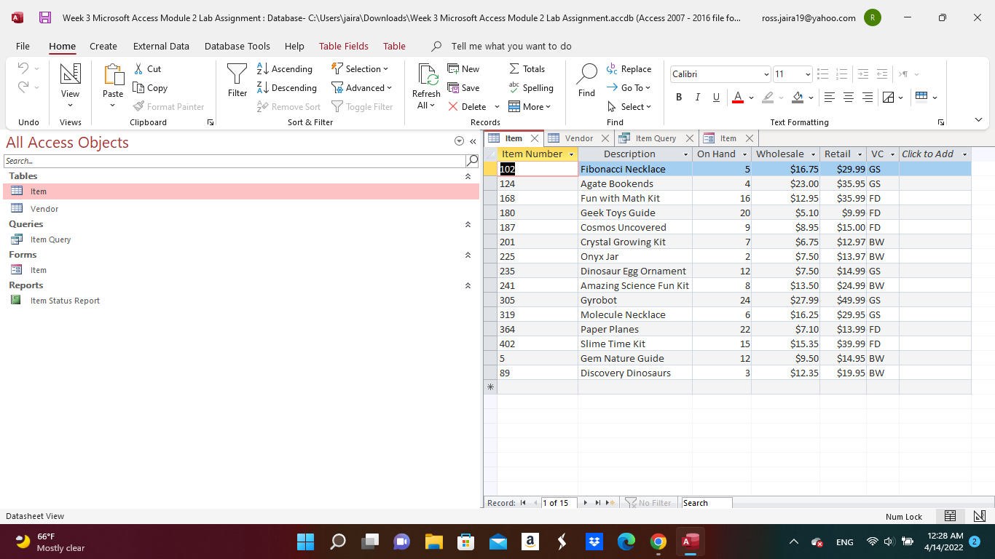Click the Cut scissors command

coord(148,68)
